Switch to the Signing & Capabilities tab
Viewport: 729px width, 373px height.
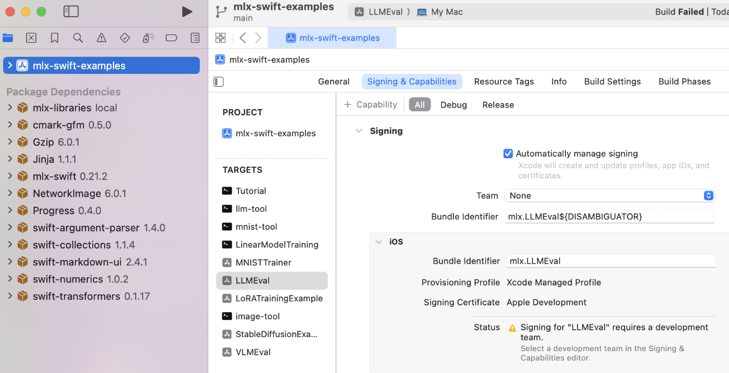(412, 81)
